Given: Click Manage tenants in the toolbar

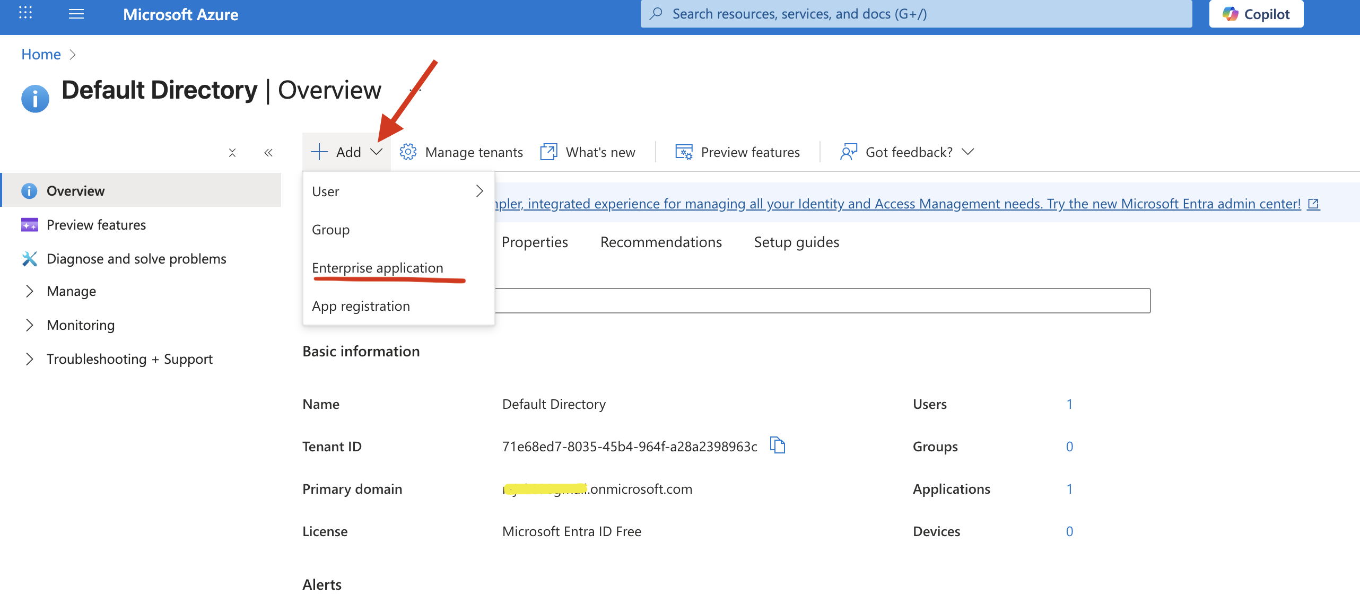Looking at the screenshot, I should tap(461, 152).
